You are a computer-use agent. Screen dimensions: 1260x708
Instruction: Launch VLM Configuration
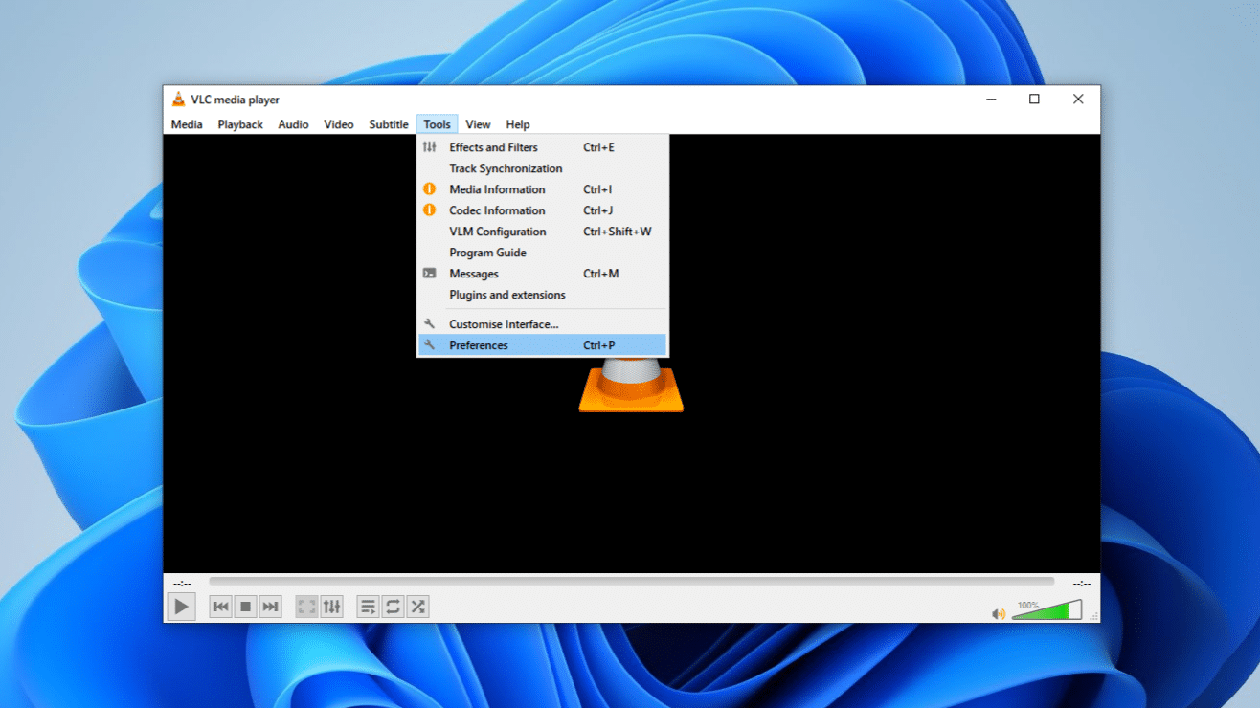pyautogui.click(x=543, y=232)
